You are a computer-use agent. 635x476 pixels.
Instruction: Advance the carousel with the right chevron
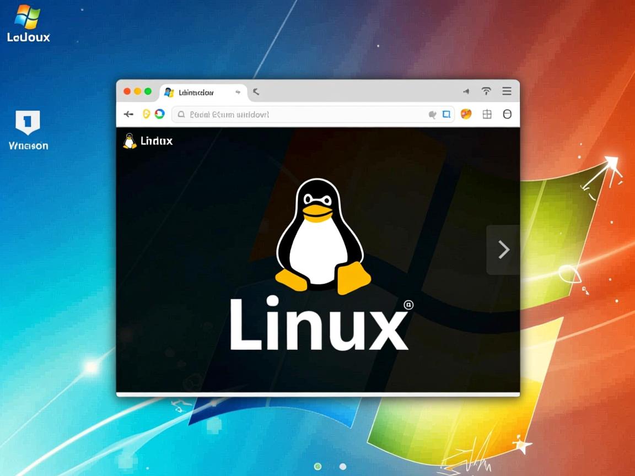coord(503,249)
